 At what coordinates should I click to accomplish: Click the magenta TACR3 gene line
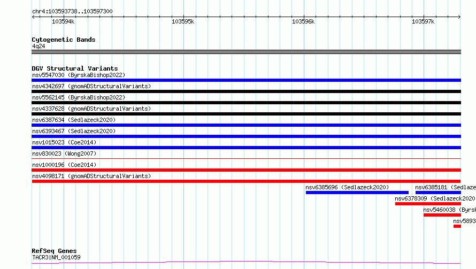click(246, 263)
